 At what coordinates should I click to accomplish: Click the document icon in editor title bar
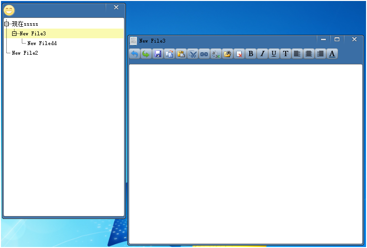pos(133,41)
